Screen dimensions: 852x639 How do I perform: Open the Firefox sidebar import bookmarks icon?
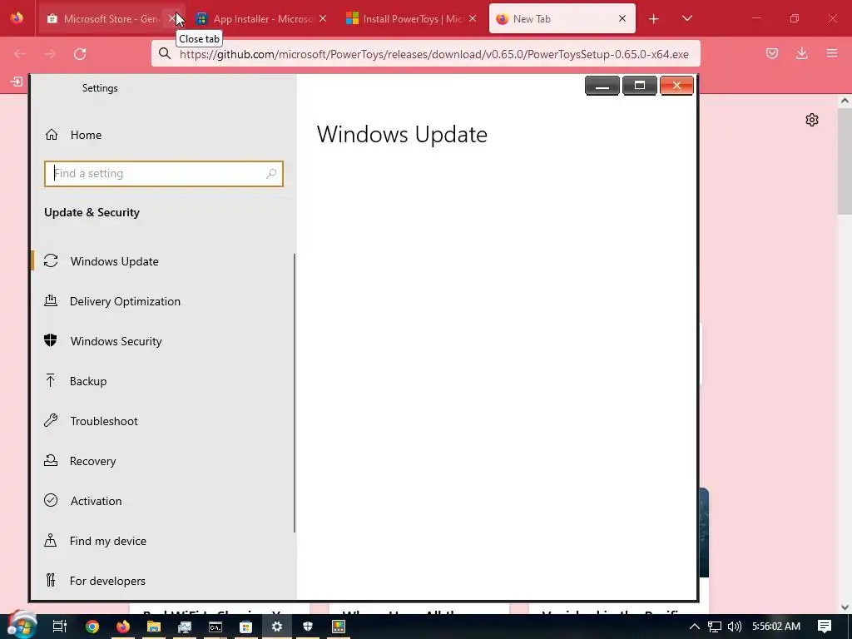[x=17, y=82]
